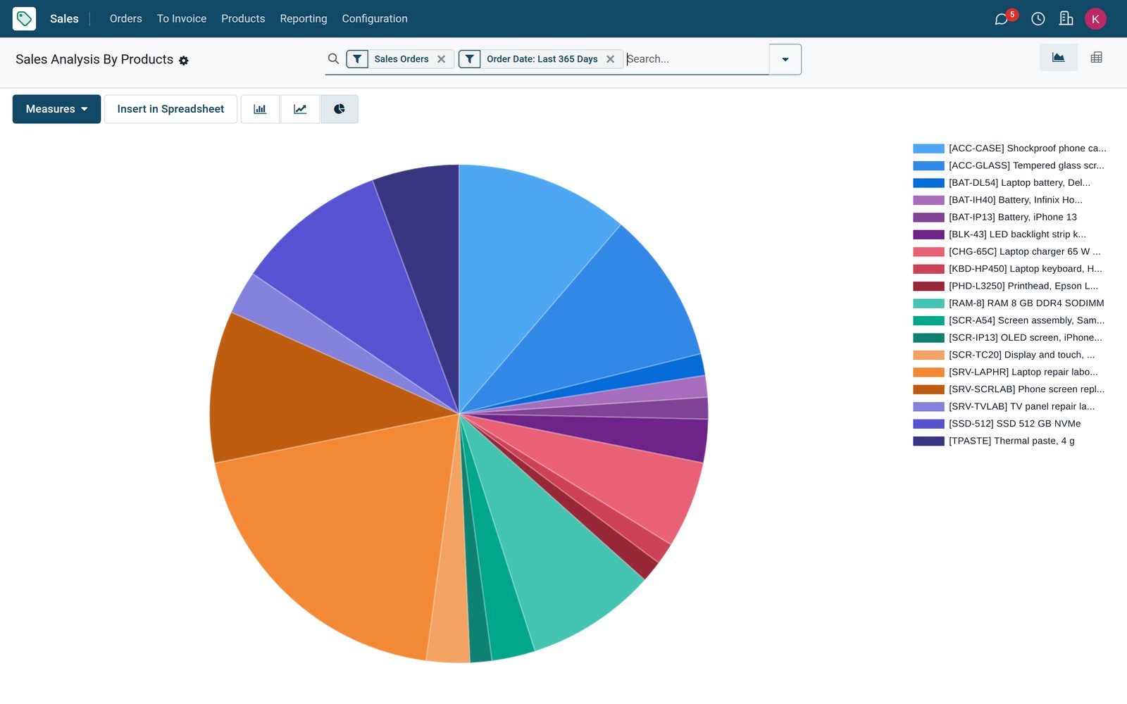Viewport: 1127px width, 704px height.
Task: Toggle BLK-43 LED backlight strip legend entry
Action: pyautogui.click(x=1000, y=234)
